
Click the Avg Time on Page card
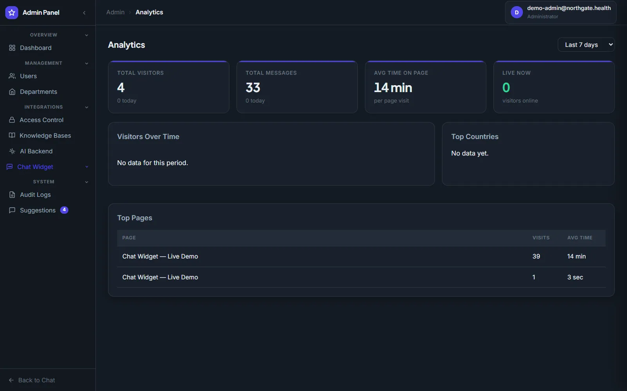pos(426,87)
